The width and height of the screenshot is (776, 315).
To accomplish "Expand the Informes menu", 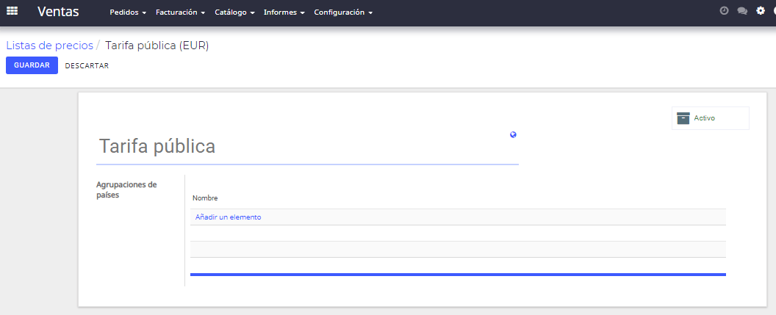I will pos(284,12).
